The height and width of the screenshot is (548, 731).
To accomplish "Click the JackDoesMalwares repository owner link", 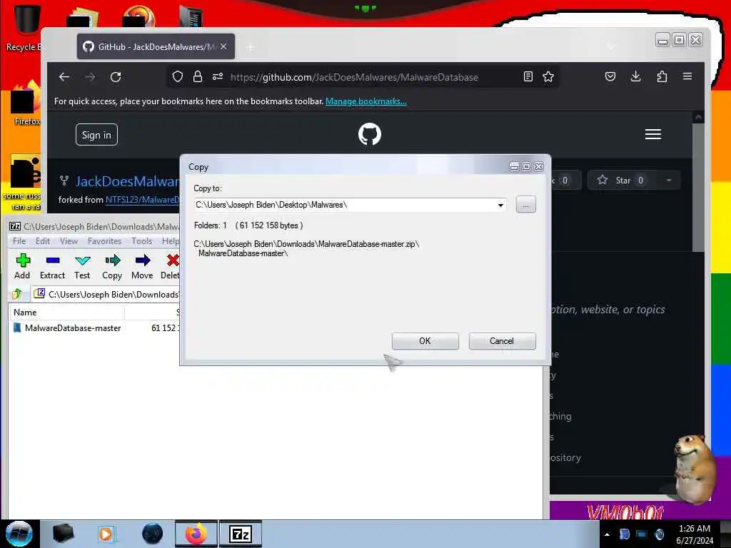I will (x=127, y=181).
